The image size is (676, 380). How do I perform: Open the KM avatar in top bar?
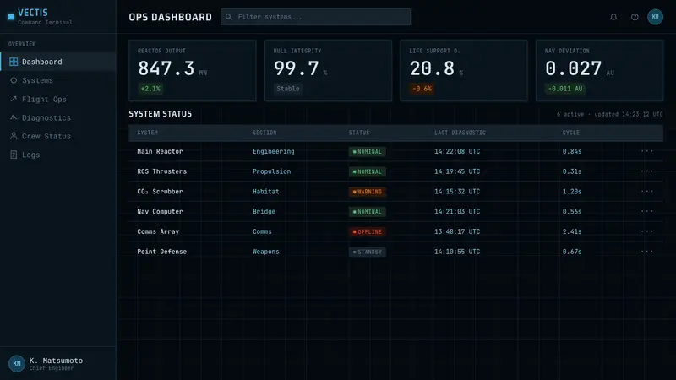tap(655, 17)
